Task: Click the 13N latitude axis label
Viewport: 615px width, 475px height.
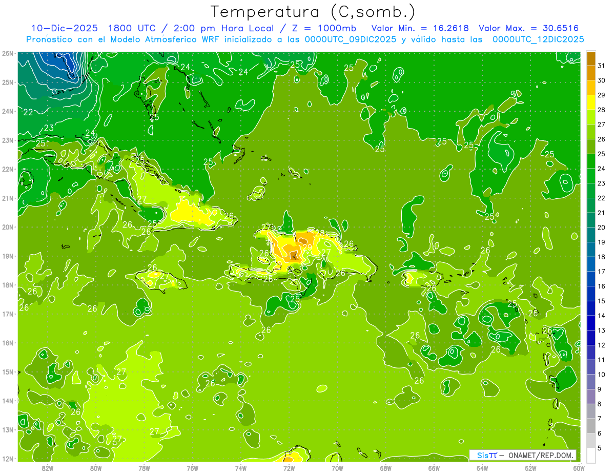Action: [7, 430]
